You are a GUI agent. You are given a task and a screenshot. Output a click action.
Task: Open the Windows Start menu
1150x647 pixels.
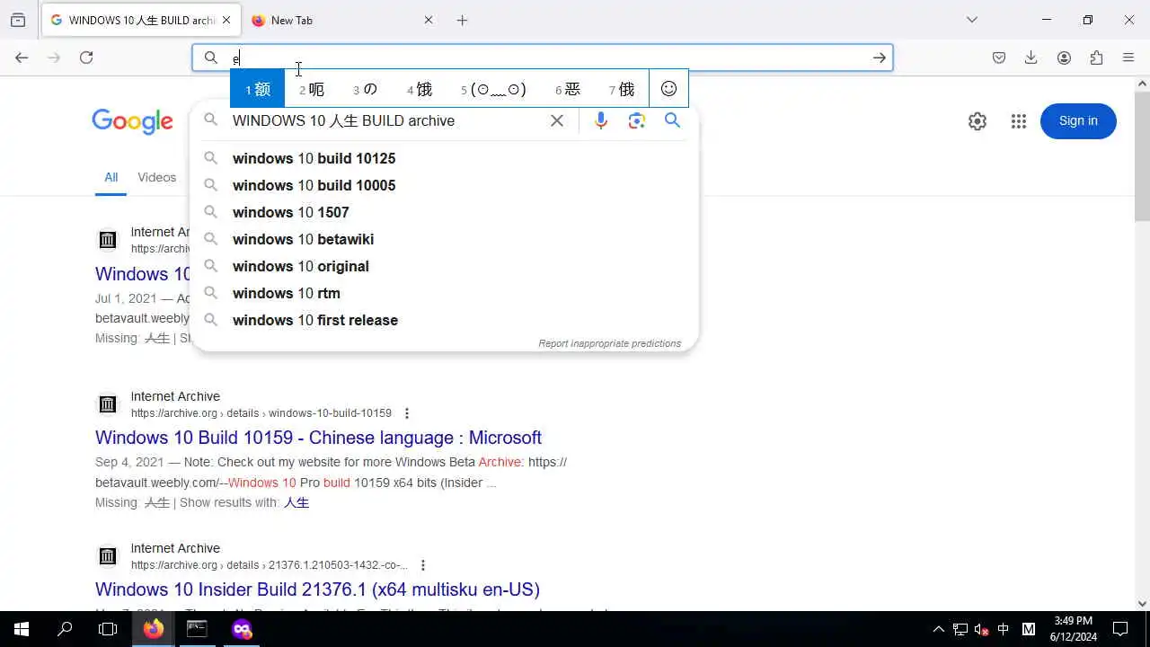(x=22, y=629)
